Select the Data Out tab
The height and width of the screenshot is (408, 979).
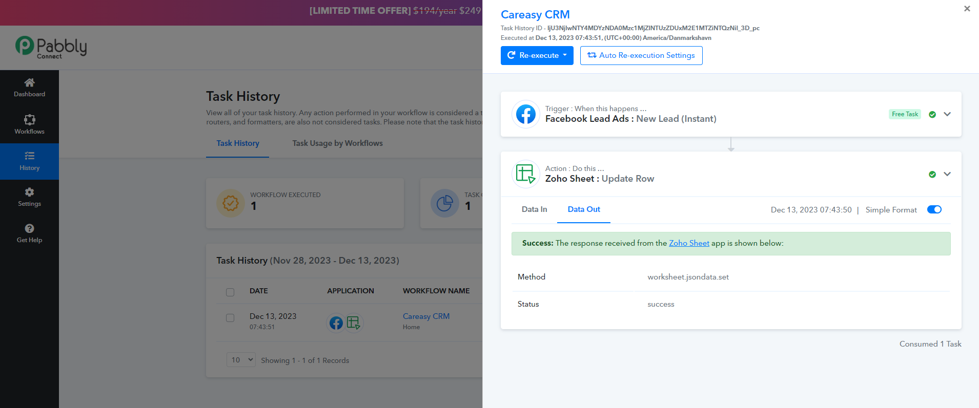584,209
